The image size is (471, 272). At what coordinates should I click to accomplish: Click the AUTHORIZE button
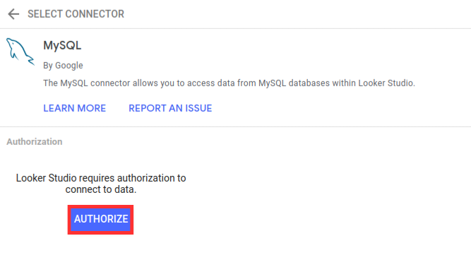pyautogui.click(x=101, y=219)
